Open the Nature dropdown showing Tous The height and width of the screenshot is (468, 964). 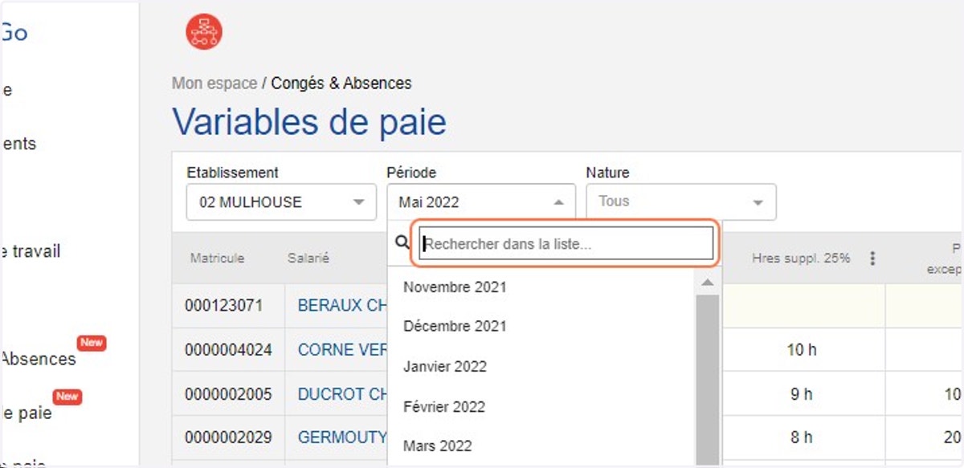[681, 202]
